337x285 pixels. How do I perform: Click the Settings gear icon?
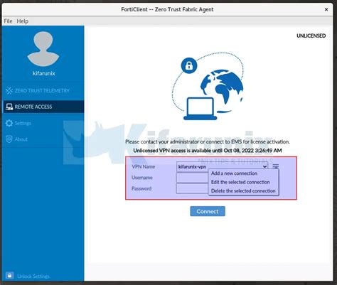click(x=9, y=123)
